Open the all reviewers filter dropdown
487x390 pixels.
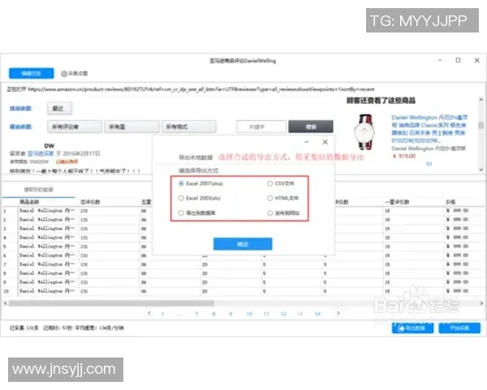tap(75, 127)
